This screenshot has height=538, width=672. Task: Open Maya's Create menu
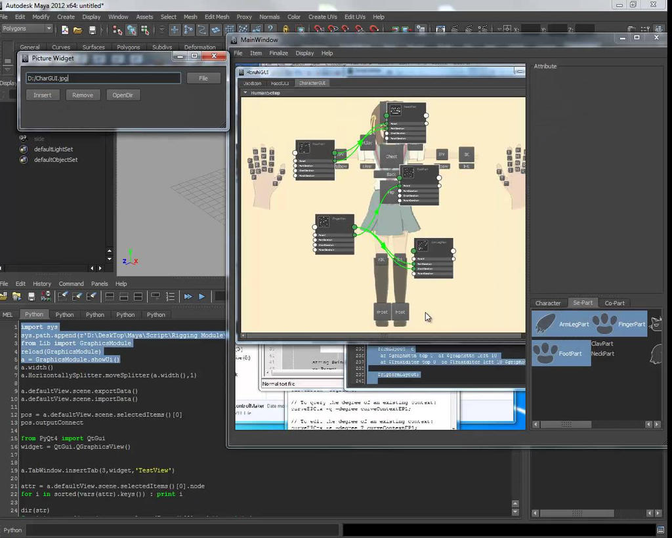point(66,16)
